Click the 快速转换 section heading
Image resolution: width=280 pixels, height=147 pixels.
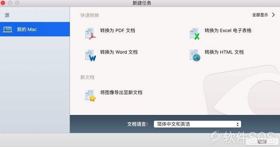tap(90, 15)
